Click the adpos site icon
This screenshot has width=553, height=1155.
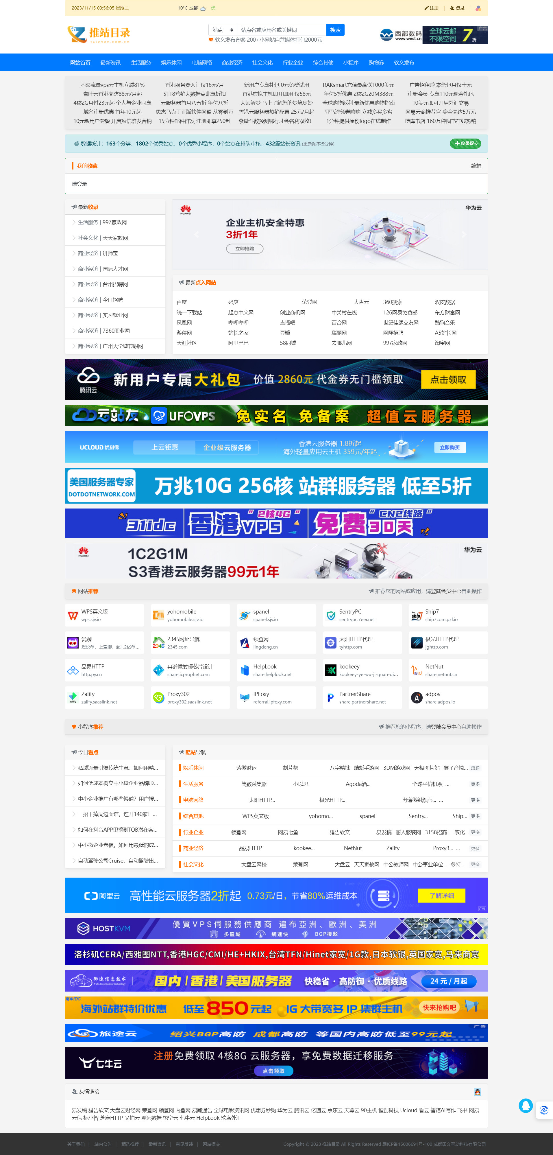[x=417, y=698]
